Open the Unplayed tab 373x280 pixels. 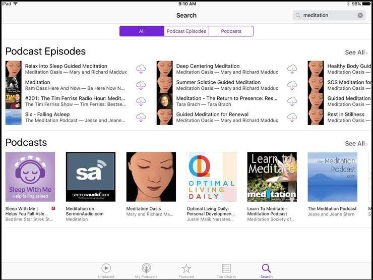[x=106, y=271]
